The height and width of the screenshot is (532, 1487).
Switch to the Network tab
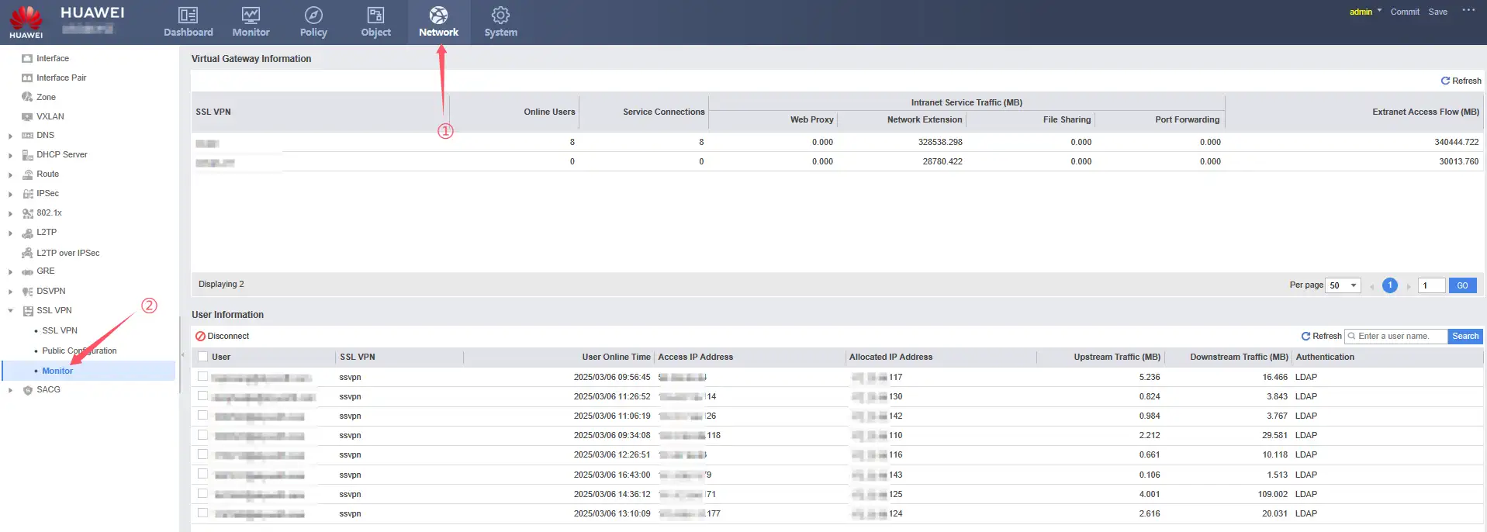(x=438, y=22)
